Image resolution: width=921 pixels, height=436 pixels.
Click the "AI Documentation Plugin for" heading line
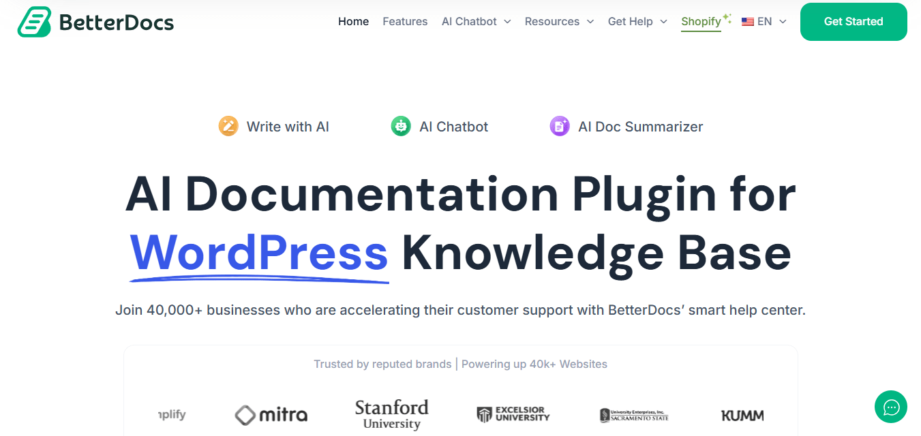460,194
